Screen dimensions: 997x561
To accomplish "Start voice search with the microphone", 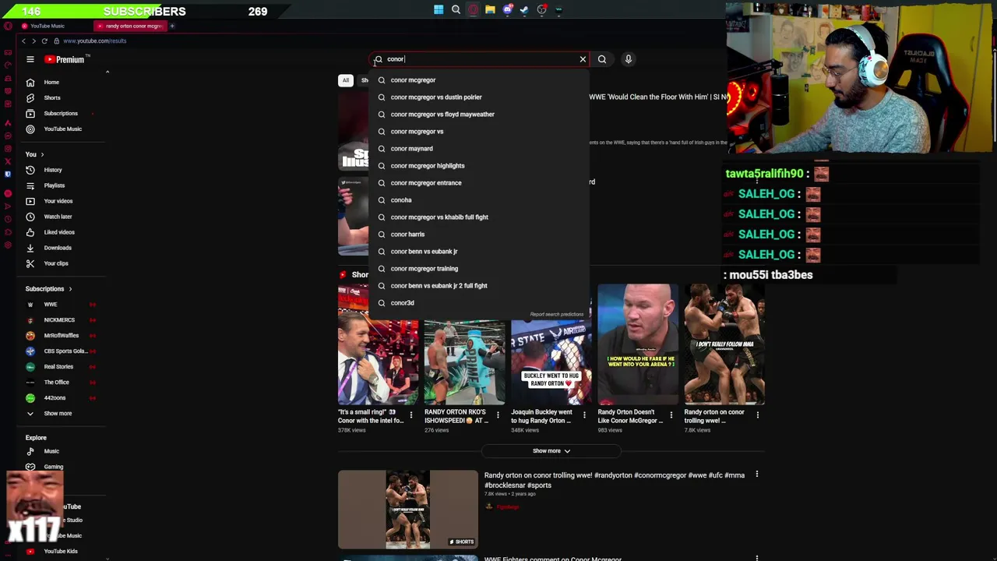I will coord(628,59).
